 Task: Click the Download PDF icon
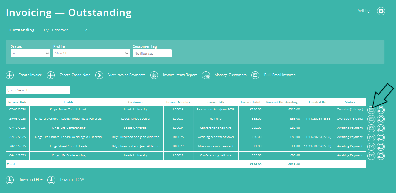click(9, 180)
